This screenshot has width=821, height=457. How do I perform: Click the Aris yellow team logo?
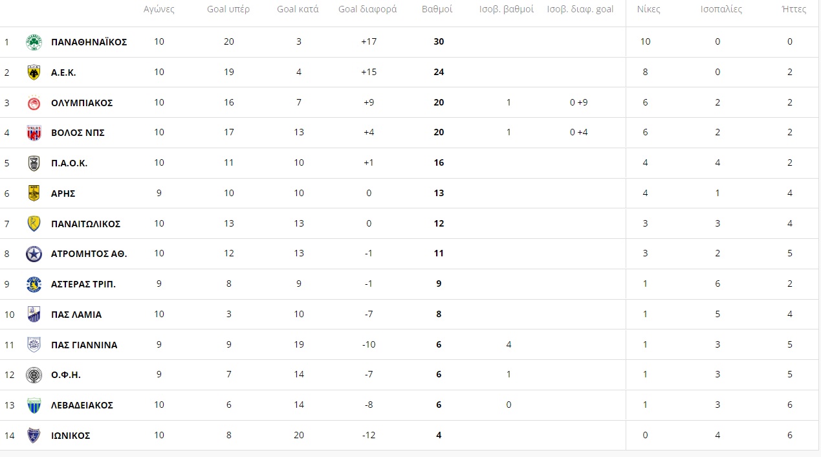coord(34,194)
